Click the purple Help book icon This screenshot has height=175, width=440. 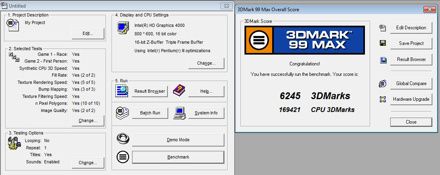179,91
